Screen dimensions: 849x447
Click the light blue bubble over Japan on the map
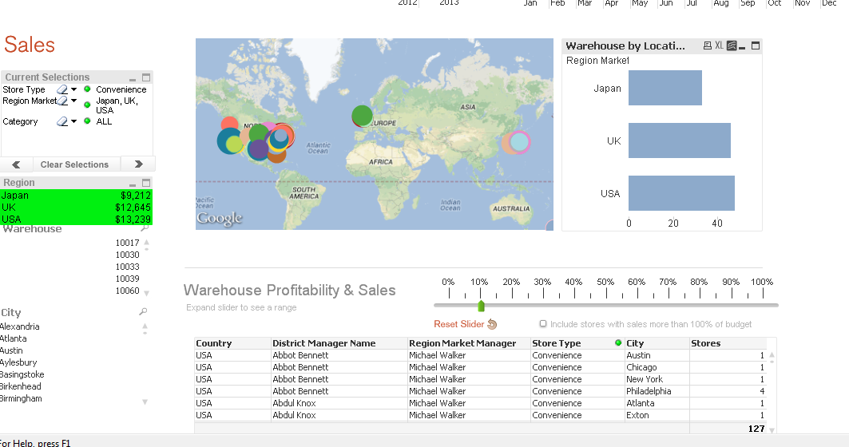(x=518, y=142)
